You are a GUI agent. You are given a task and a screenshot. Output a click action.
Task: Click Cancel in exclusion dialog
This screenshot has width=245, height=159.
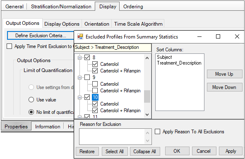pos(204,151)
